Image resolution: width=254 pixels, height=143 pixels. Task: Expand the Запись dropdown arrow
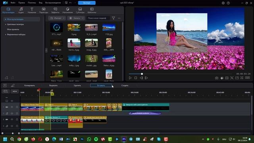coord(83,18)
